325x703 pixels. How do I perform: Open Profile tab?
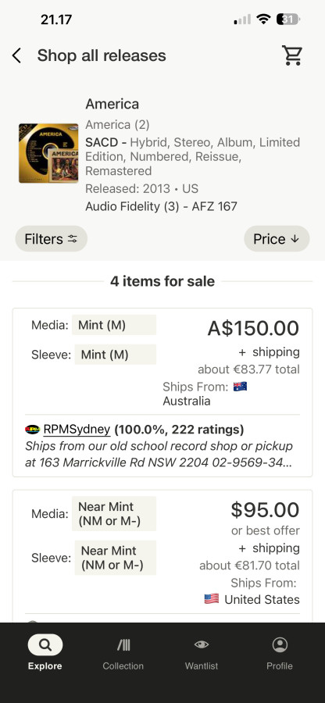[280, 652]
